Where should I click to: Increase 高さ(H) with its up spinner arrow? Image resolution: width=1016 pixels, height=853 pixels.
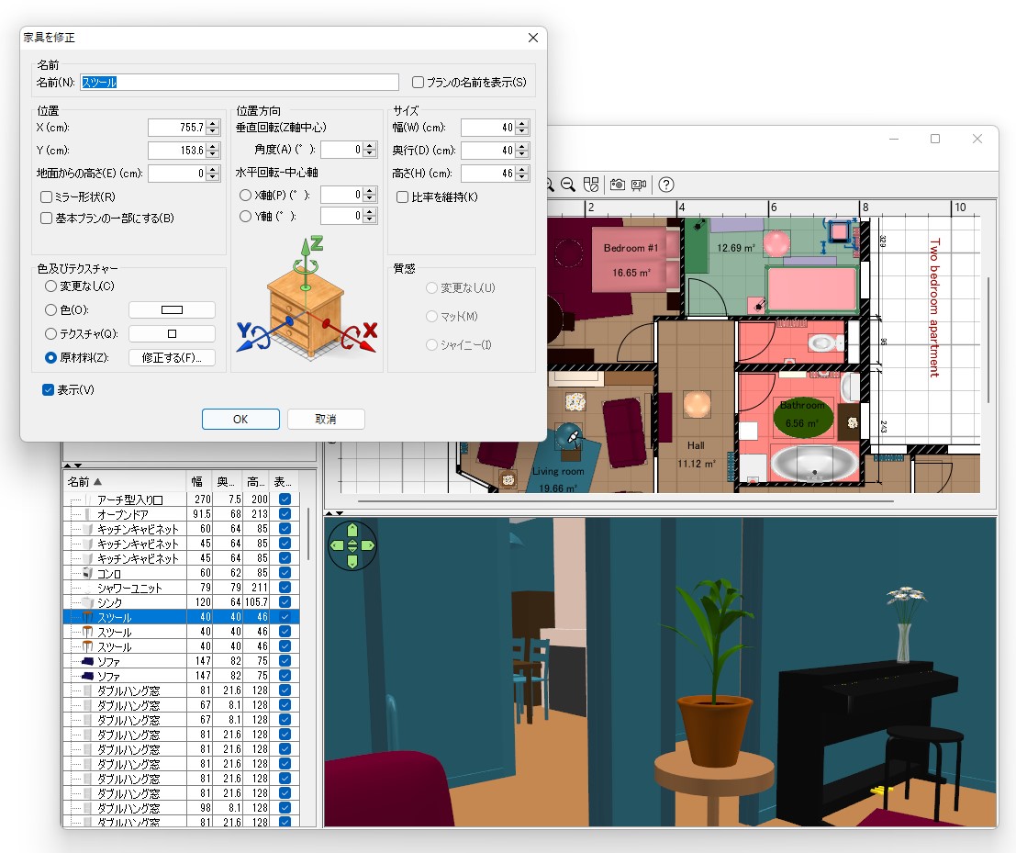tap(523, 169)
